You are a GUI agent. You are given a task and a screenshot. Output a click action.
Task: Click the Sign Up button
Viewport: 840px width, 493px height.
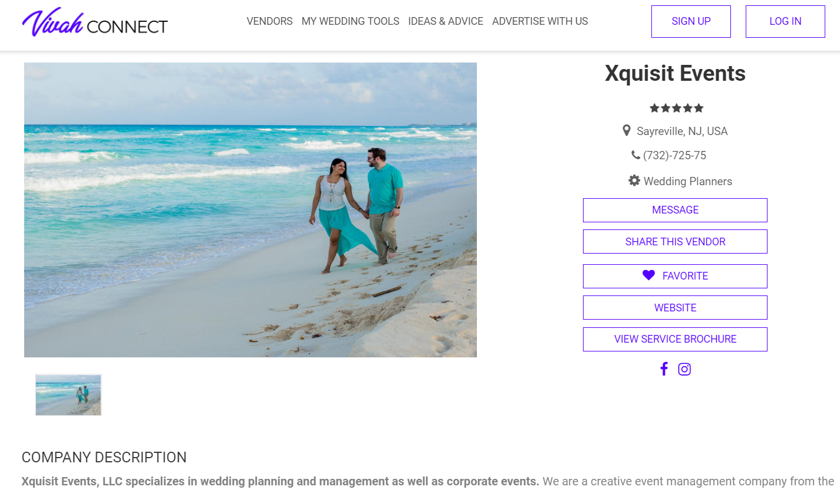[691, 21]
